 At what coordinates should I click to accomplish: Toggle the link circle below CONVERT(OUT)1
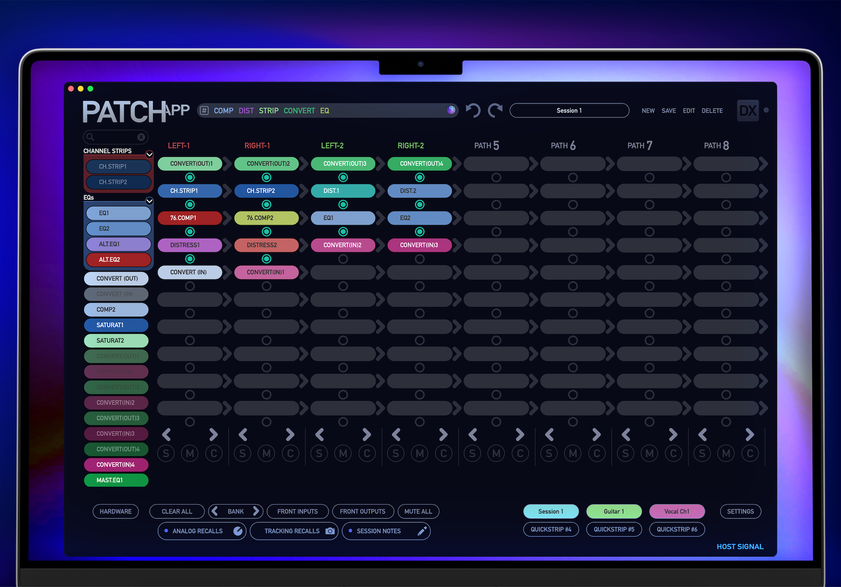click(x=190, y=177)
